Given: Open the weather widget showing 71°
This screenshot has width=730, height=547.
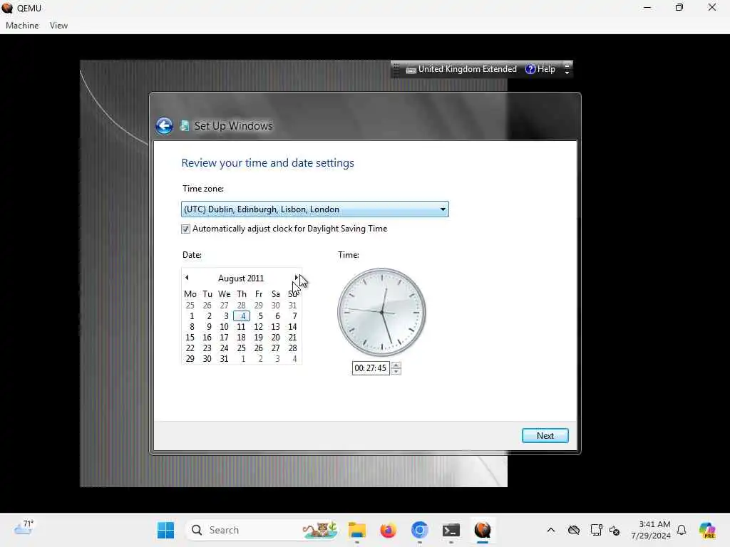Looking at the screenshot, I should [x=24, y=528].
